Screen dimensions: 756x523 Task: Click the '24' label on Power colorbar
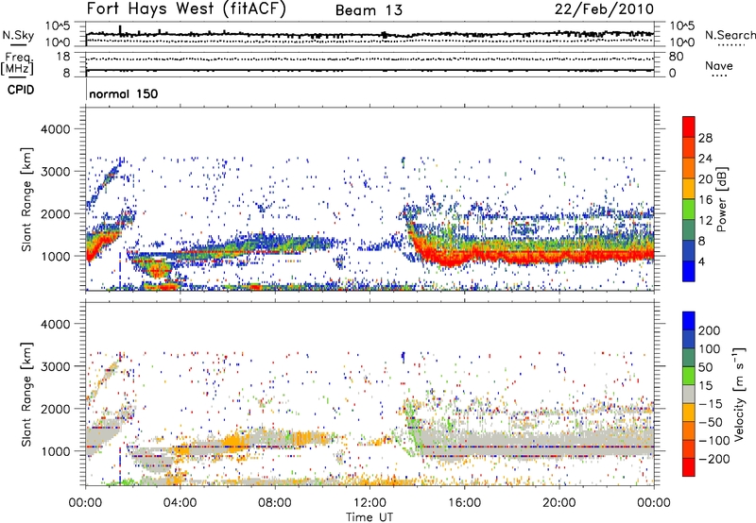705,159
